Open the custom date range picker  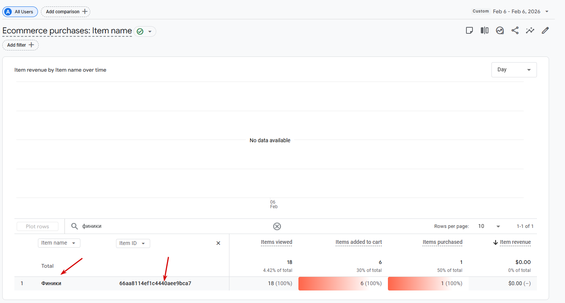[511, 11]
